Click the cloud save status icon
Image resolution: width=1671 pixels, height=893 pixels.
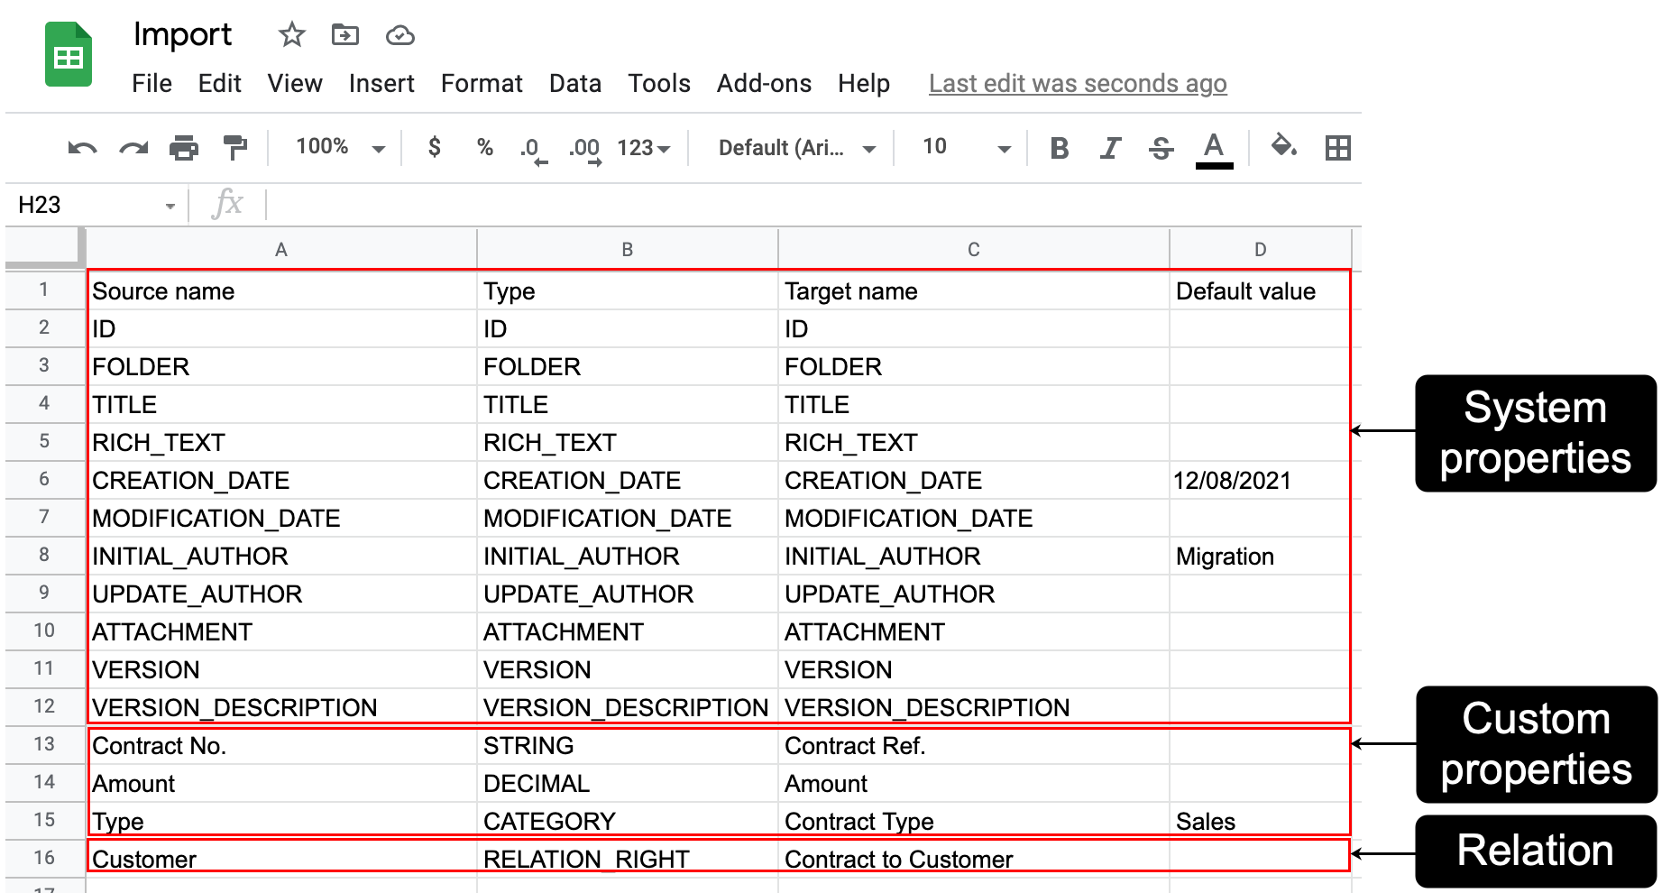[399, 36]
